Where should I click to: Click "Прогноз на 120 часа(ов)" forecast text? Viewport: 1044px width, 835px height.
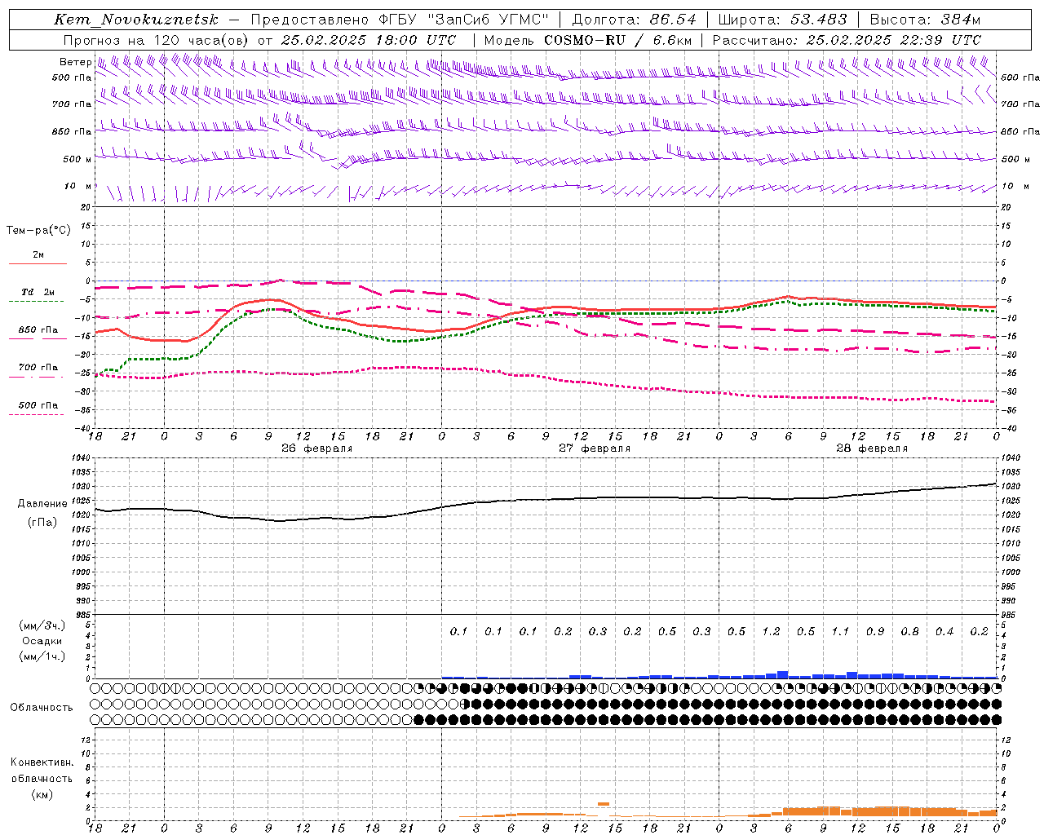click(156, 40)
